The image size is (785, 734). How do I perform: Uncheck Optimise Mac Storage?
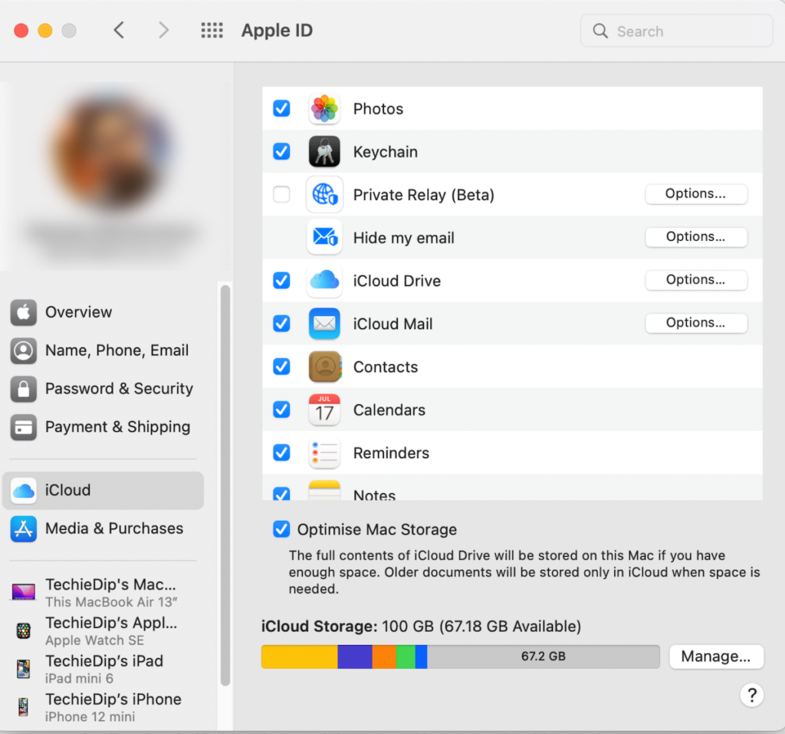pyautogui.click(x=281, y=528)
